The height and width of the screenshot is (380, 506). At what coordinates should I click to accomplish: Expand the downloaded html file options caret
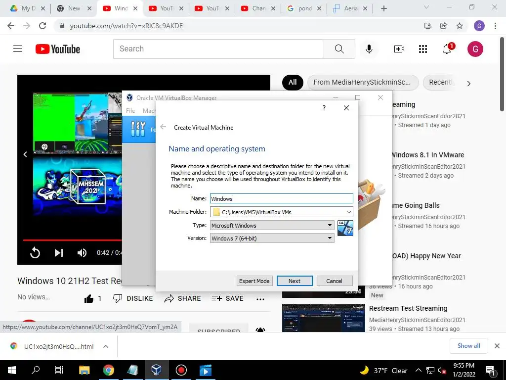point(106,346)
